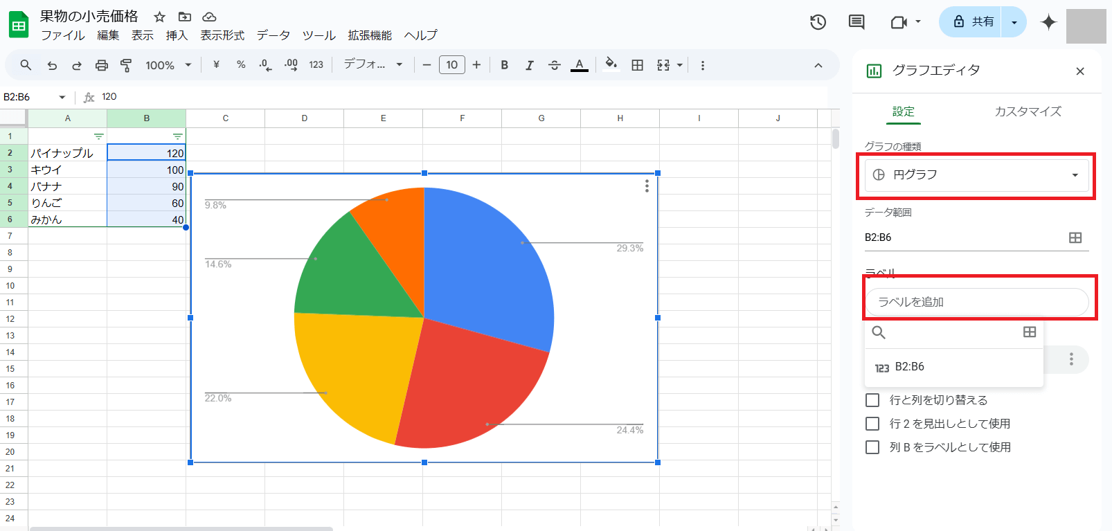Check 行と列を切り替える

pos(872,400)
